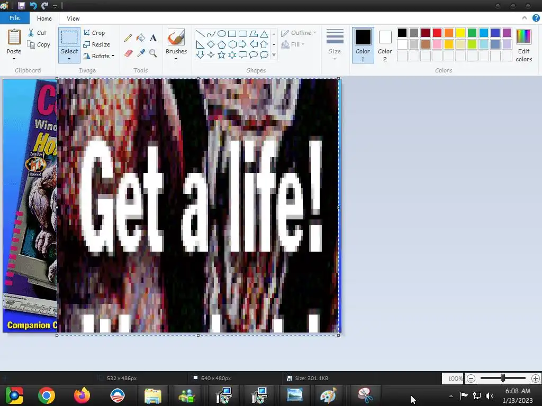542x406 pixels.
Task: Click the volume speaker tray icon
Action: coord(490,395)
